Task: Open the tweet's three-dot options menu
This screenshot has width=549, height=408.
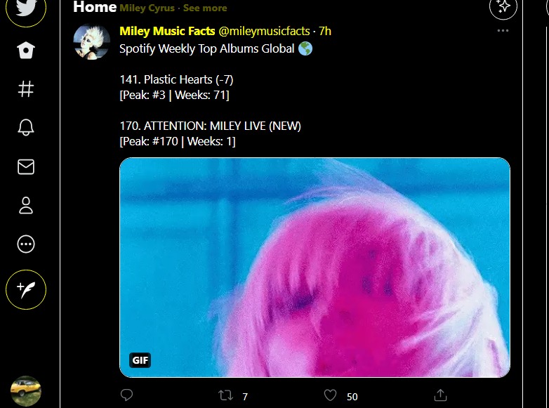Action: tap(503, 31)
